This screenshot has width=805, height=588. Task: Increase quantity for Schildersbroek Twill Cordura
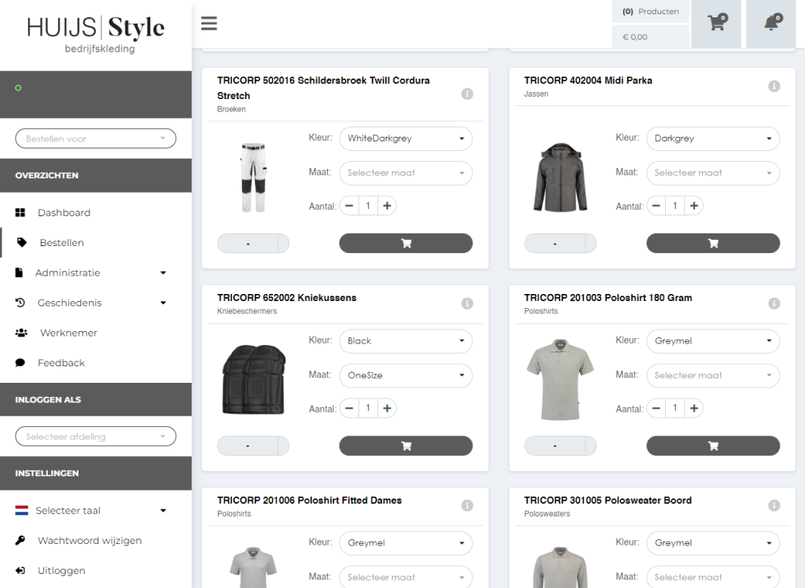[x=387, y=206]
